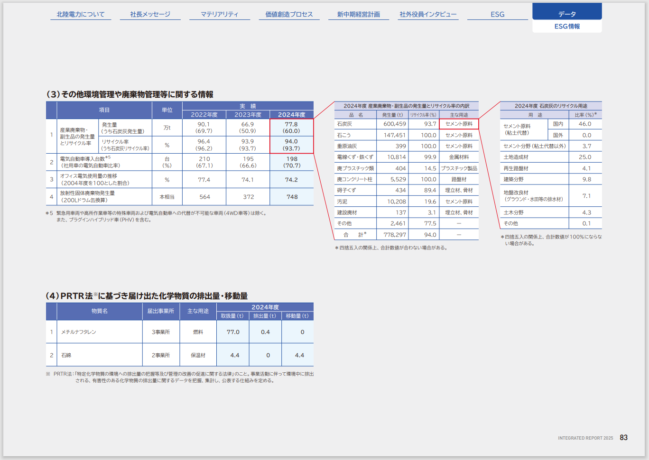This screenshot has width=649, height=460.
Task: Open the 新中期経営計画 tab
Action: coord(358,14)
